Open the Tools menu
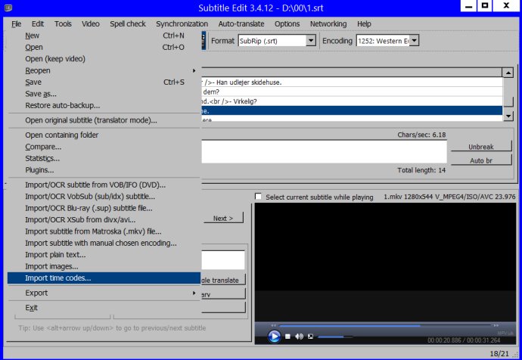Screen dimensions: 522x360 pos(63,24)
